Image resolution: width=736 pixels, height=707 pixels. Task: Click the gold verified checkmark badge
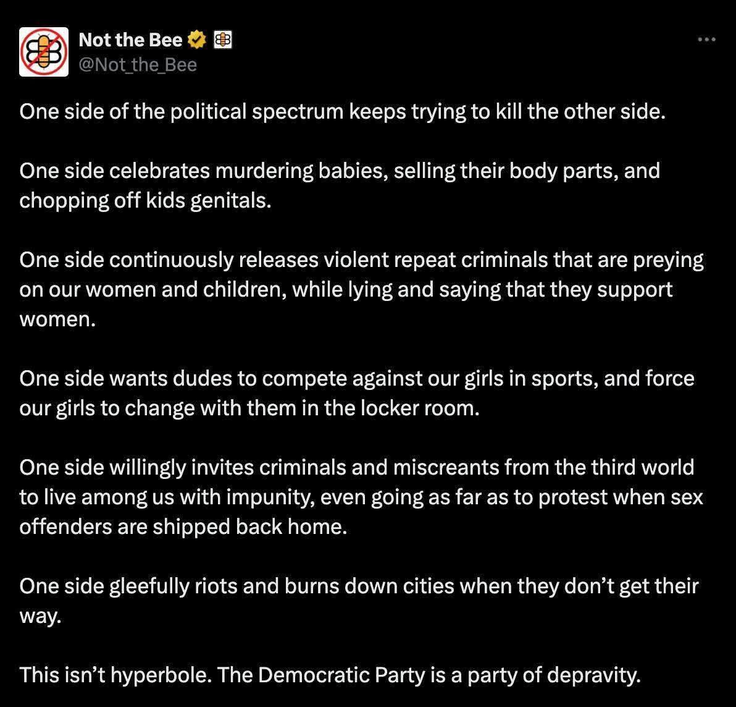point(196,41)
